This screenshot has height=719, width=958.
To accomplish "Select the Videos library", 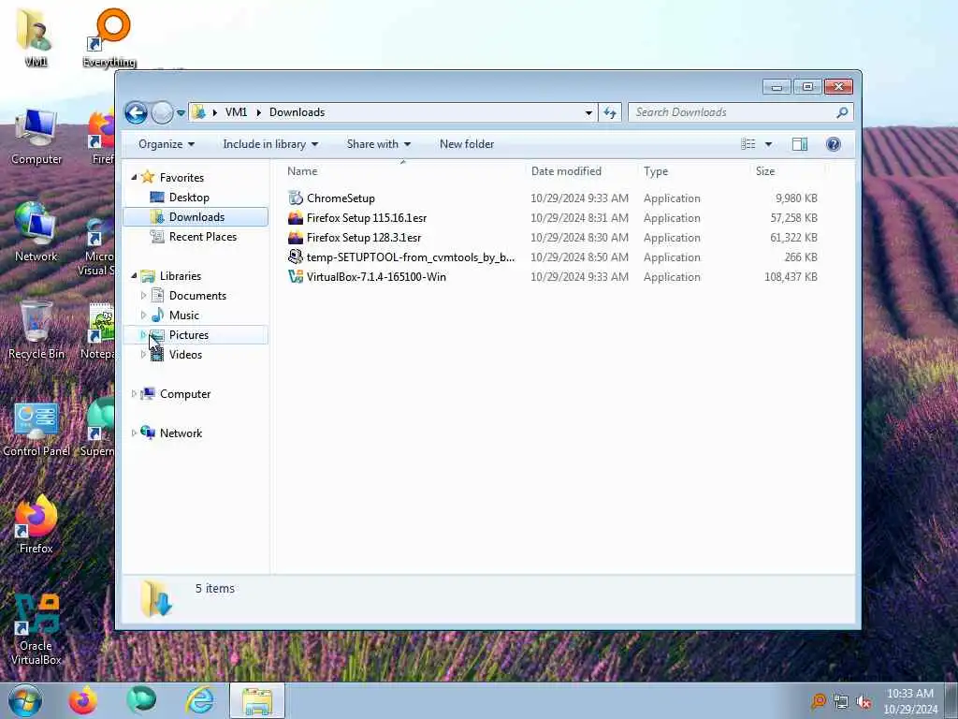I will pyautogui.click(x=185, y=355).
